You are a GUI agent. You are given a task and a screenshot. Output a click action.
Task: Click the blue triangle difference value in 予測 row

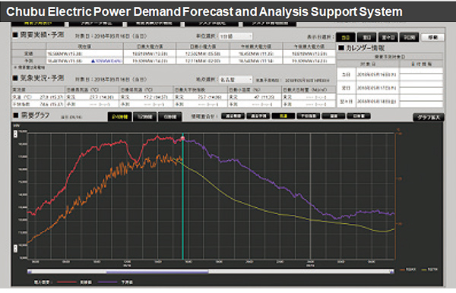(106, 61)
